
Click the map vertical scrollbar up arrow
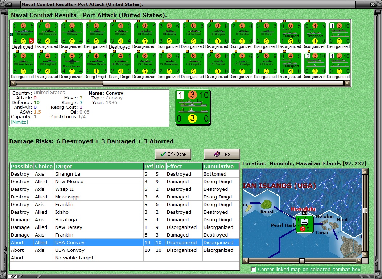tap(365, 172)
